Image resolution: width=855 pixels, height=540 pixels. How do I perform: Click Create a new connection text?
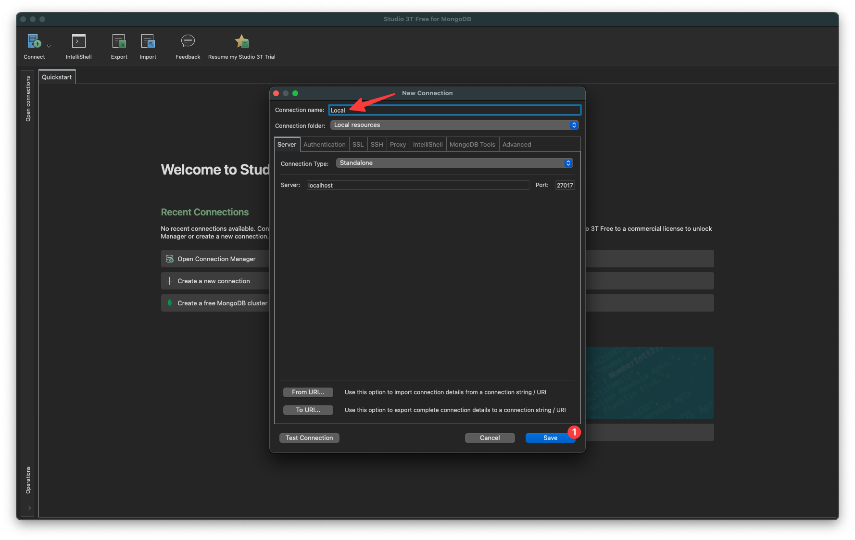214,281
